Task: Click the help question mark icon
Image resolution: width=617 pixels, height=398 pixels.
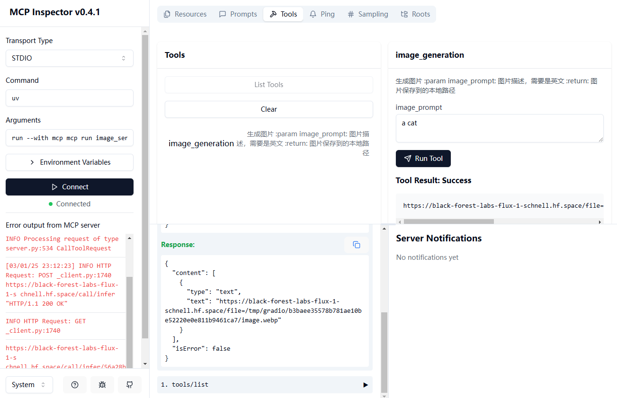Action: click(x=75, y=385)
